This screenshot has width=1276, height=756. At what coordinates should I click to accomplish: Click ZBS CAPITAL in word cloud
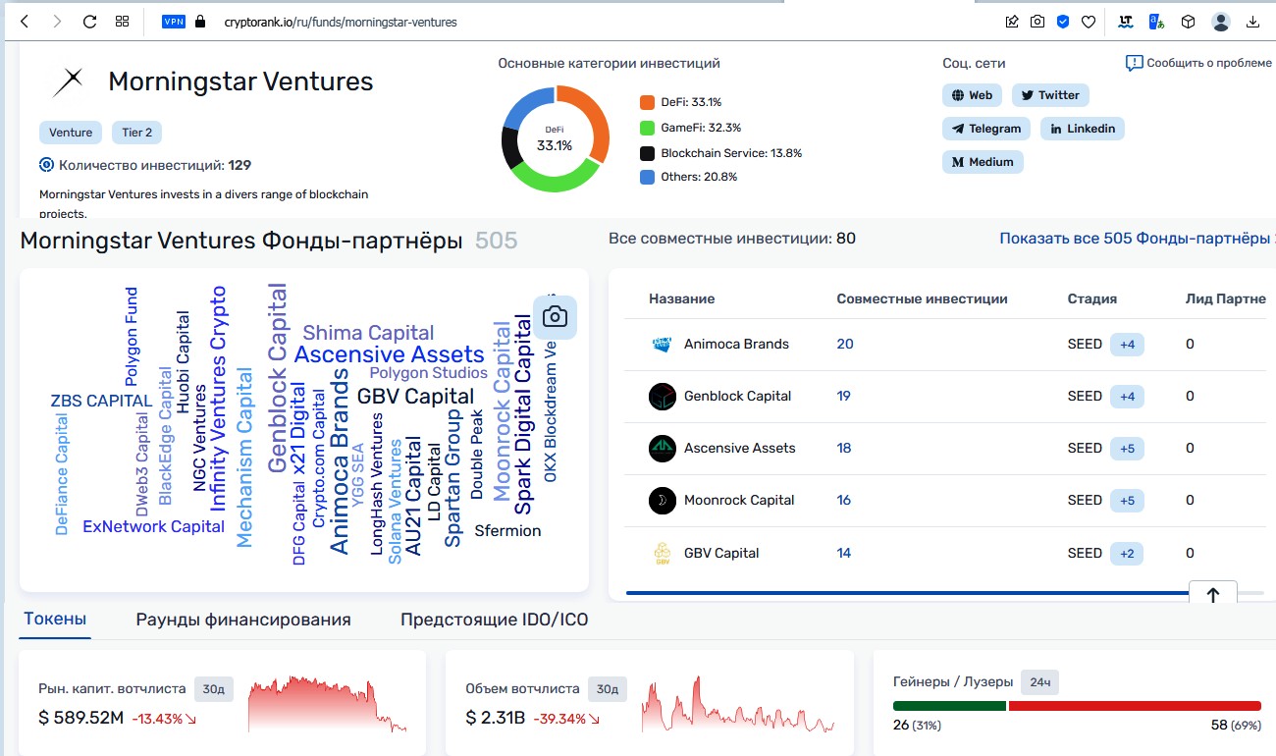101,402
